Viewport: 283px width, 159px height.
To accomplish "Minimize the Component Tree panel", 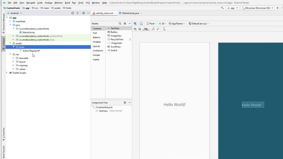I will [130, 102].
